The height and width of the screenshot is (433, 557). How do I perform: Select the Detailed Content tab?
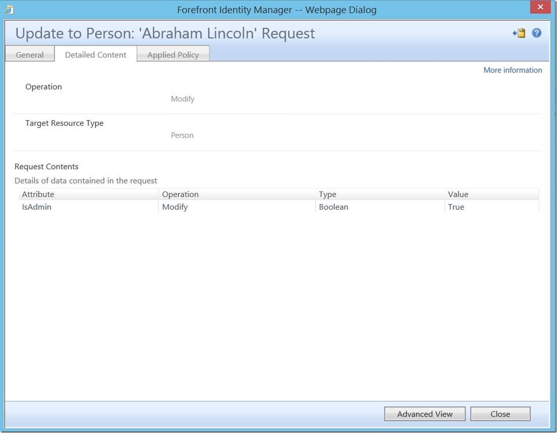pyautogui.click(x=96, y=54)
